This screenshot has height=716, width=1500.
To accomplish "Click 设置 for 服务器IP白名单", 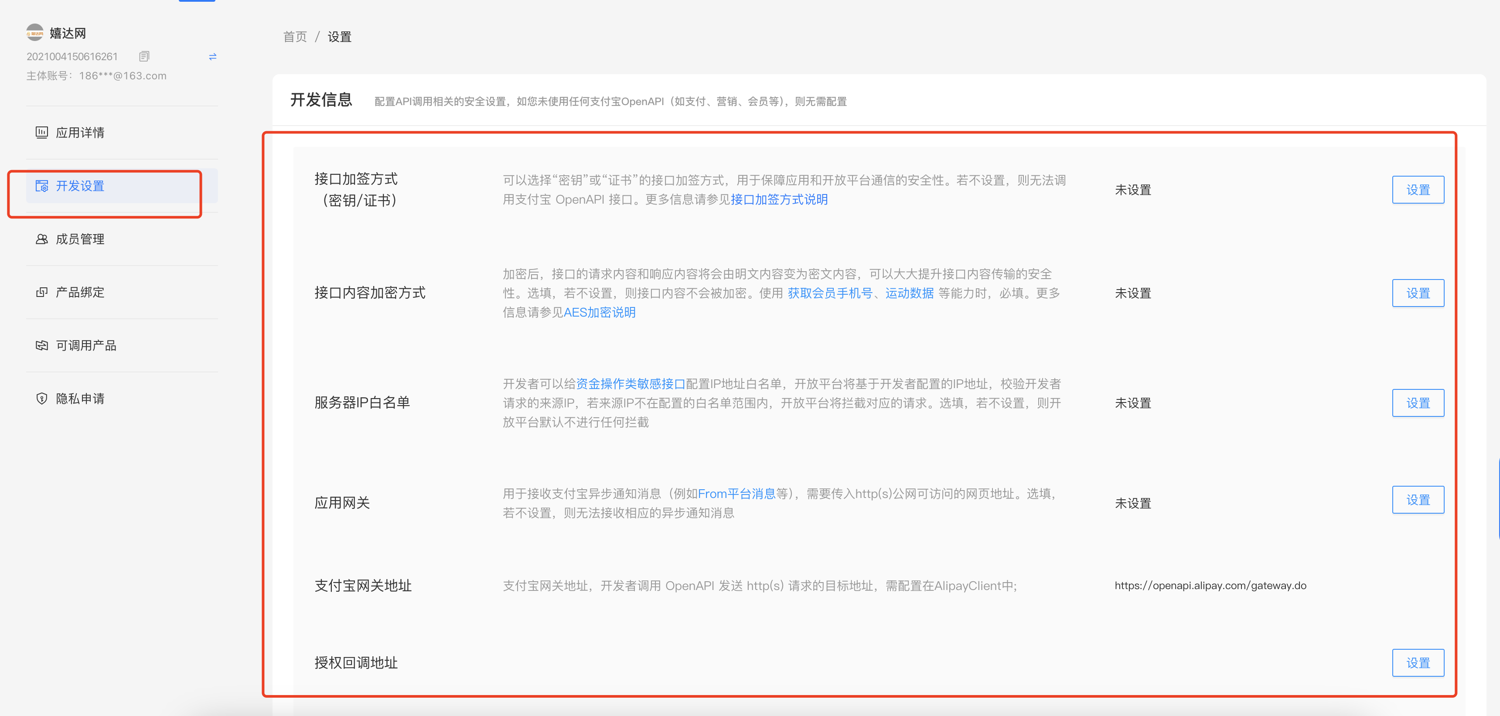I will [x=1418, y=402].
